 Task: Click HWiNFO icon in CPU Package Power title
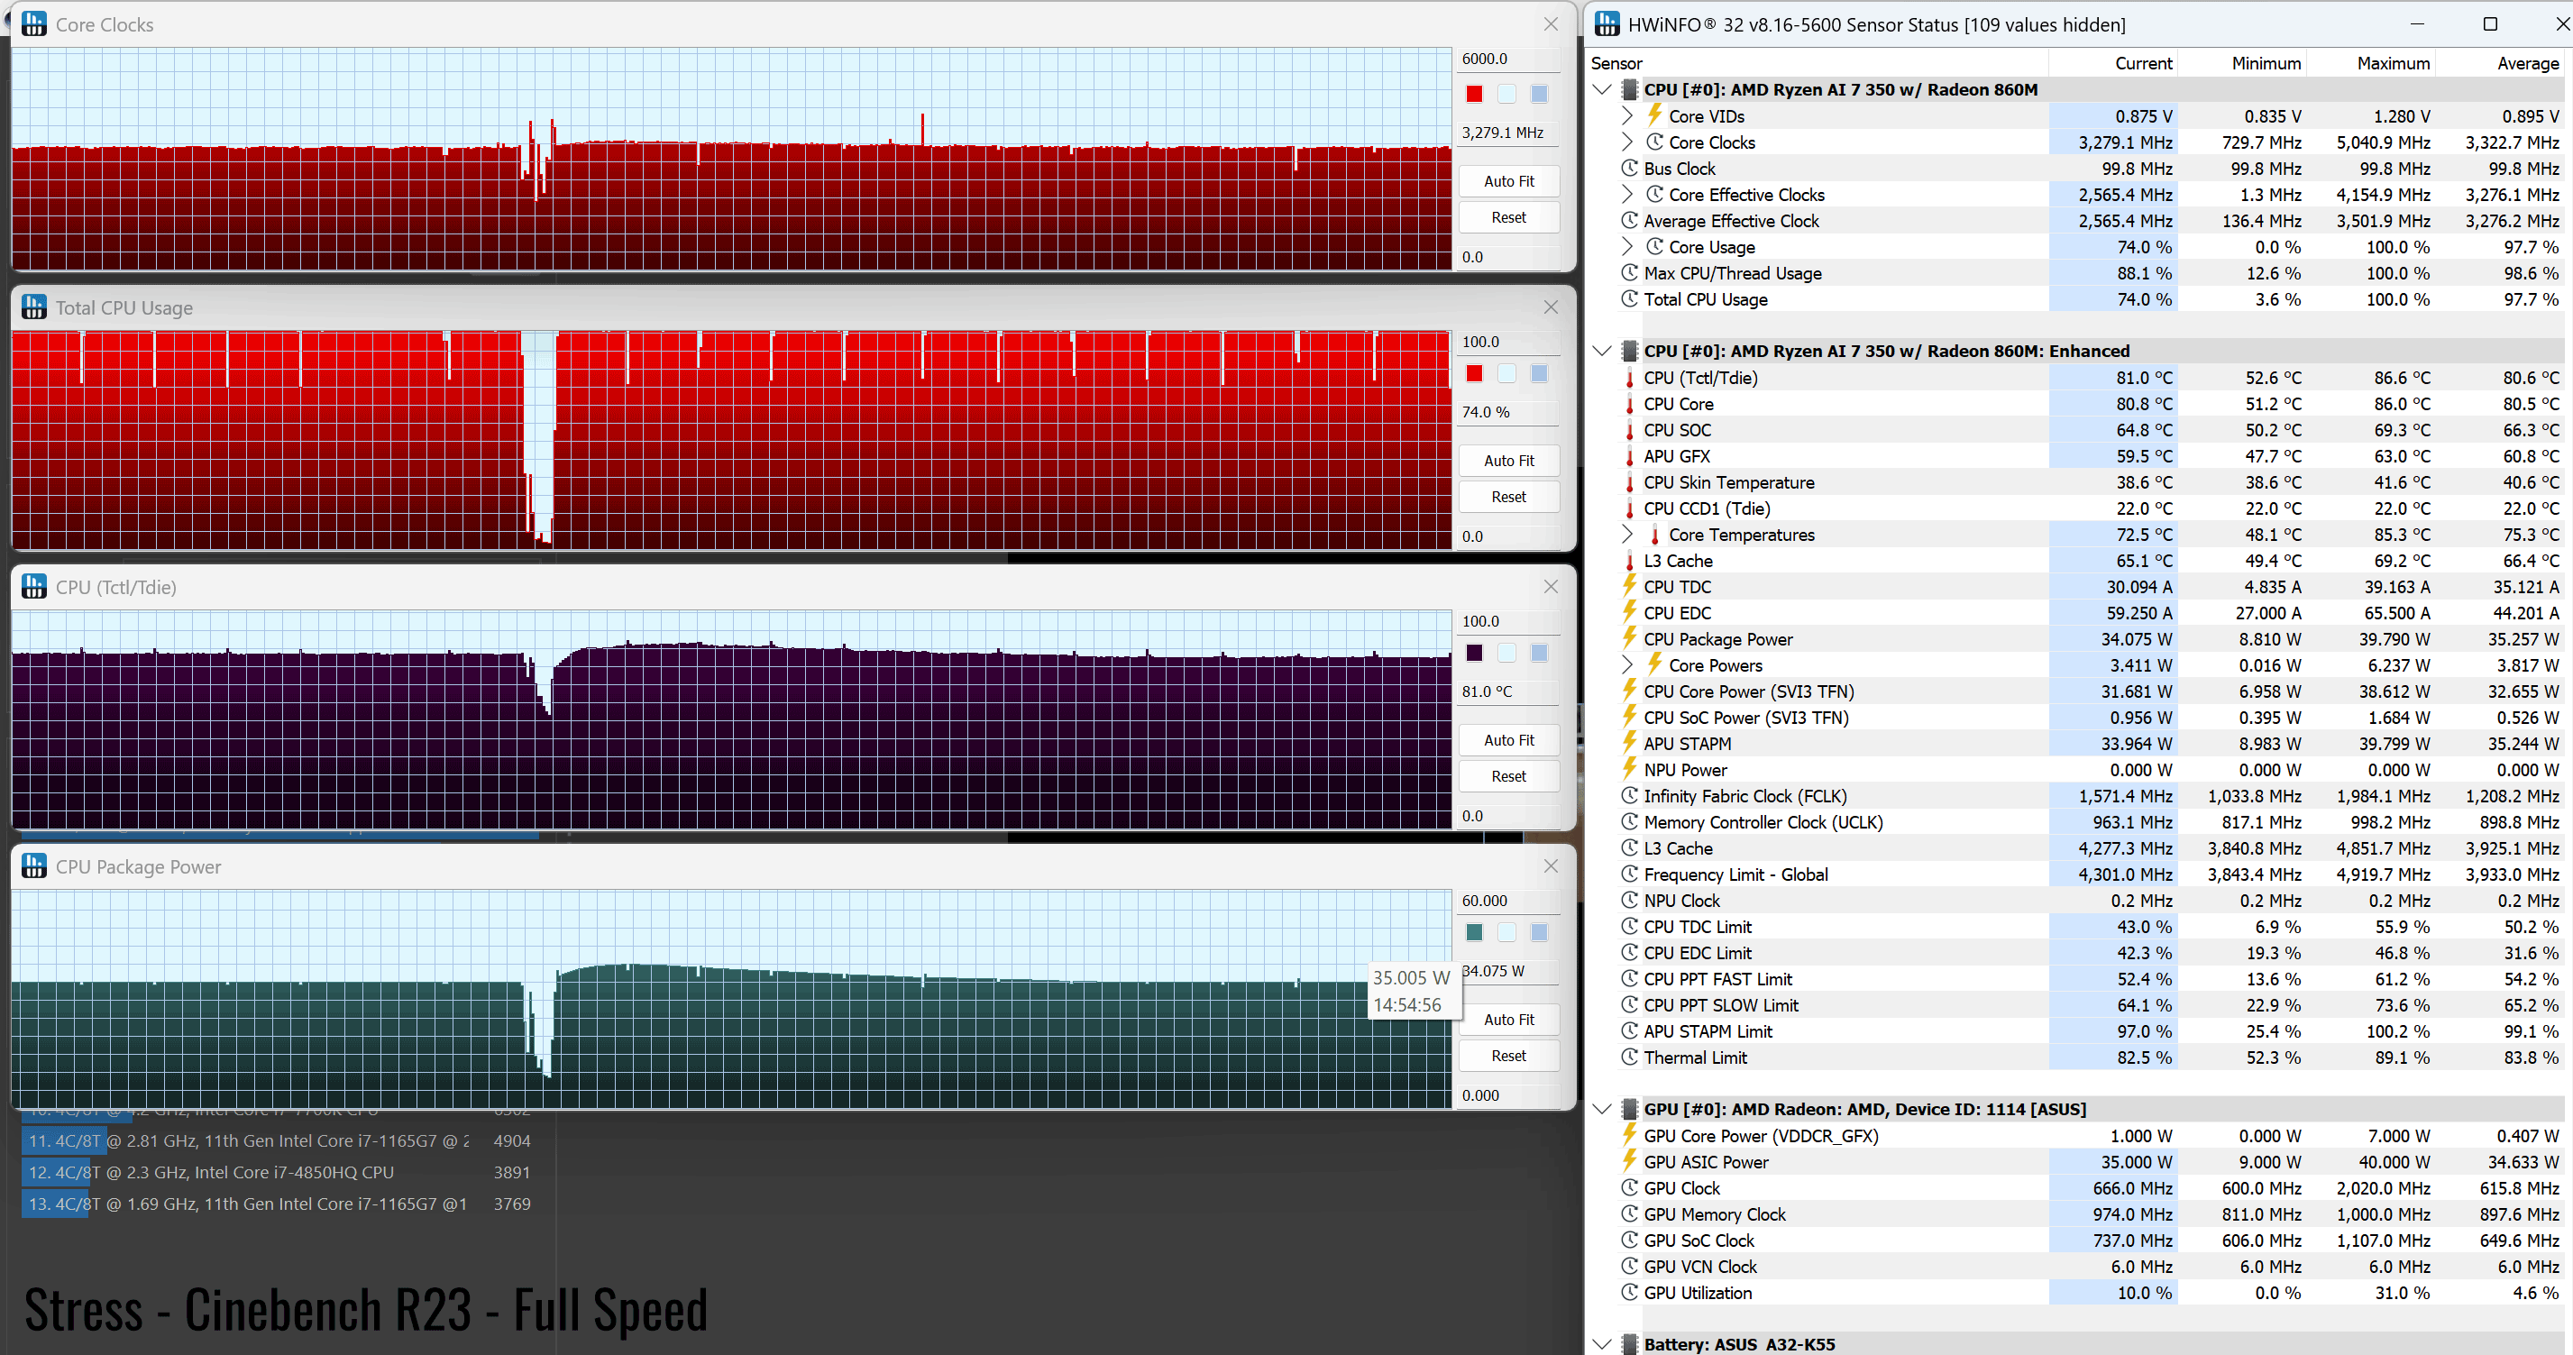pos(34,866)
